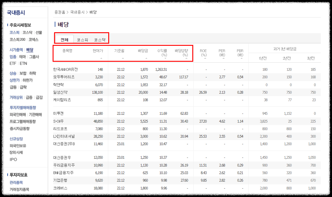Open 급증 sidebar link
The height and width of the screenshot is (197, 332).
pyautogui.click(x=29, y=97)
